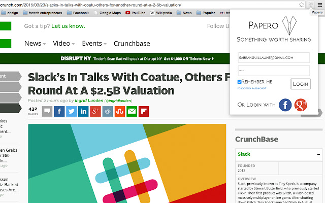The width and height of the screenshot is (325, 203).
Task: Open Slack CrunchBase profile link
Action: pos(244,154)
